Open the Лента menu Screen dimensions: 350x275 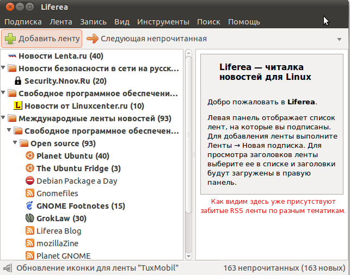[x=61, y=22]
